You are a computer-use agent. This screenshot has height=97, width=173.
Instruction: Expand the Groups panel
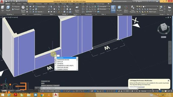coord(162,14)
